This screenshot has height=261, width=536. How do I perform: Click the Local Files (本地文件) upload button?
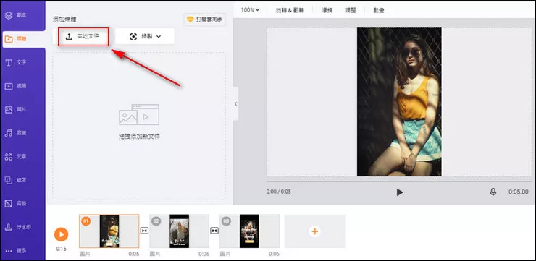pyautogui.click(x=83, y=36)
